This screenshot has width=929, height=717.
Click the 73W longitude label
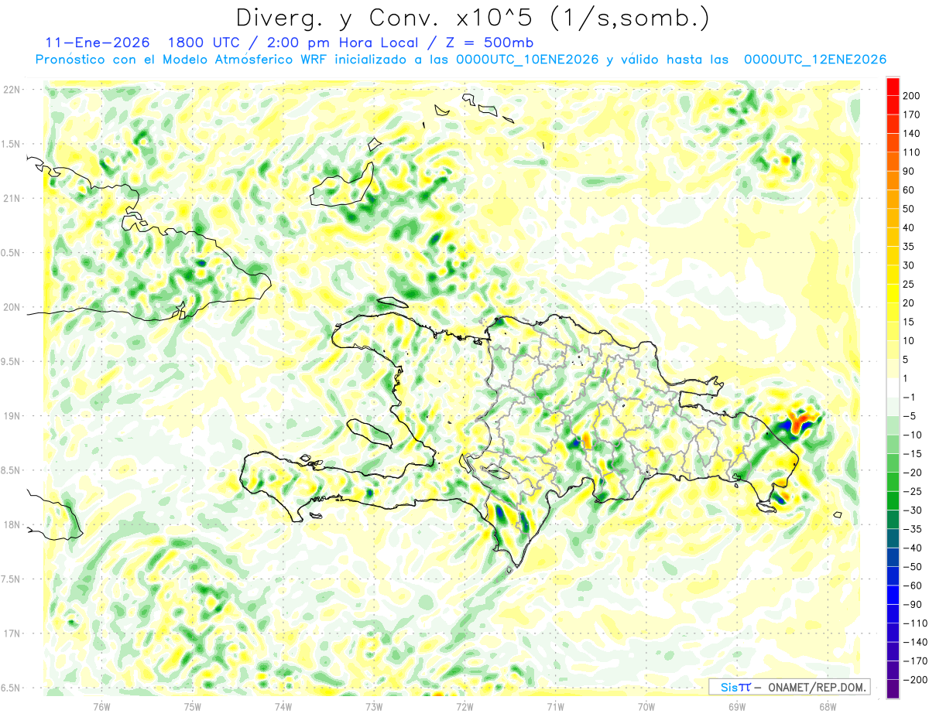(374, 706)
